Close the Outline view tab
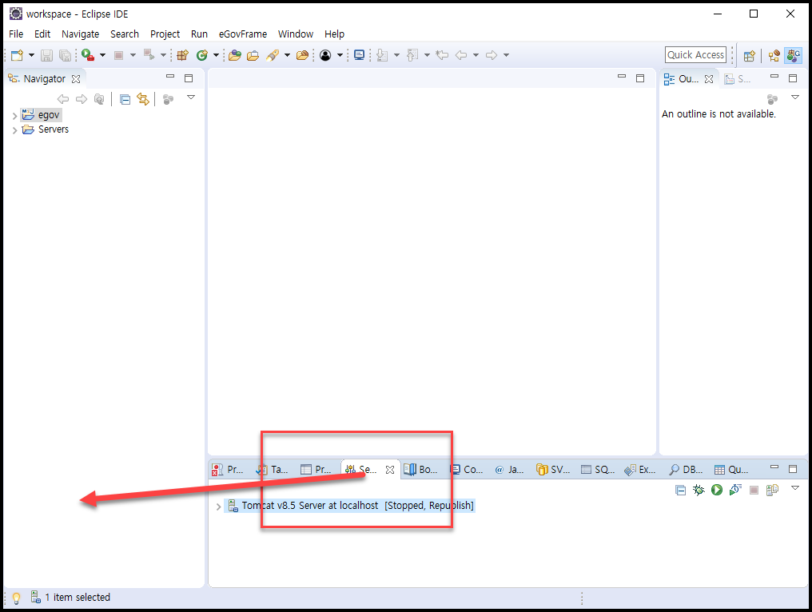 click(709, 79)
